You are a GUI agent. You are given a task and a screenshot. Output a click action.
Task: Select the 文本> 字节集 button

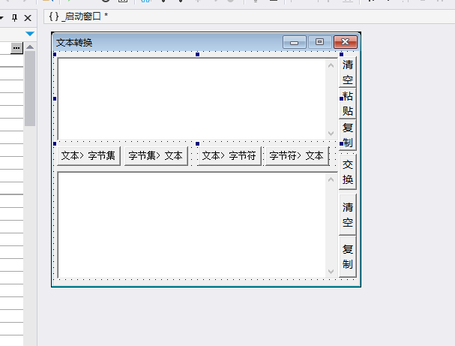coord(88,156)
